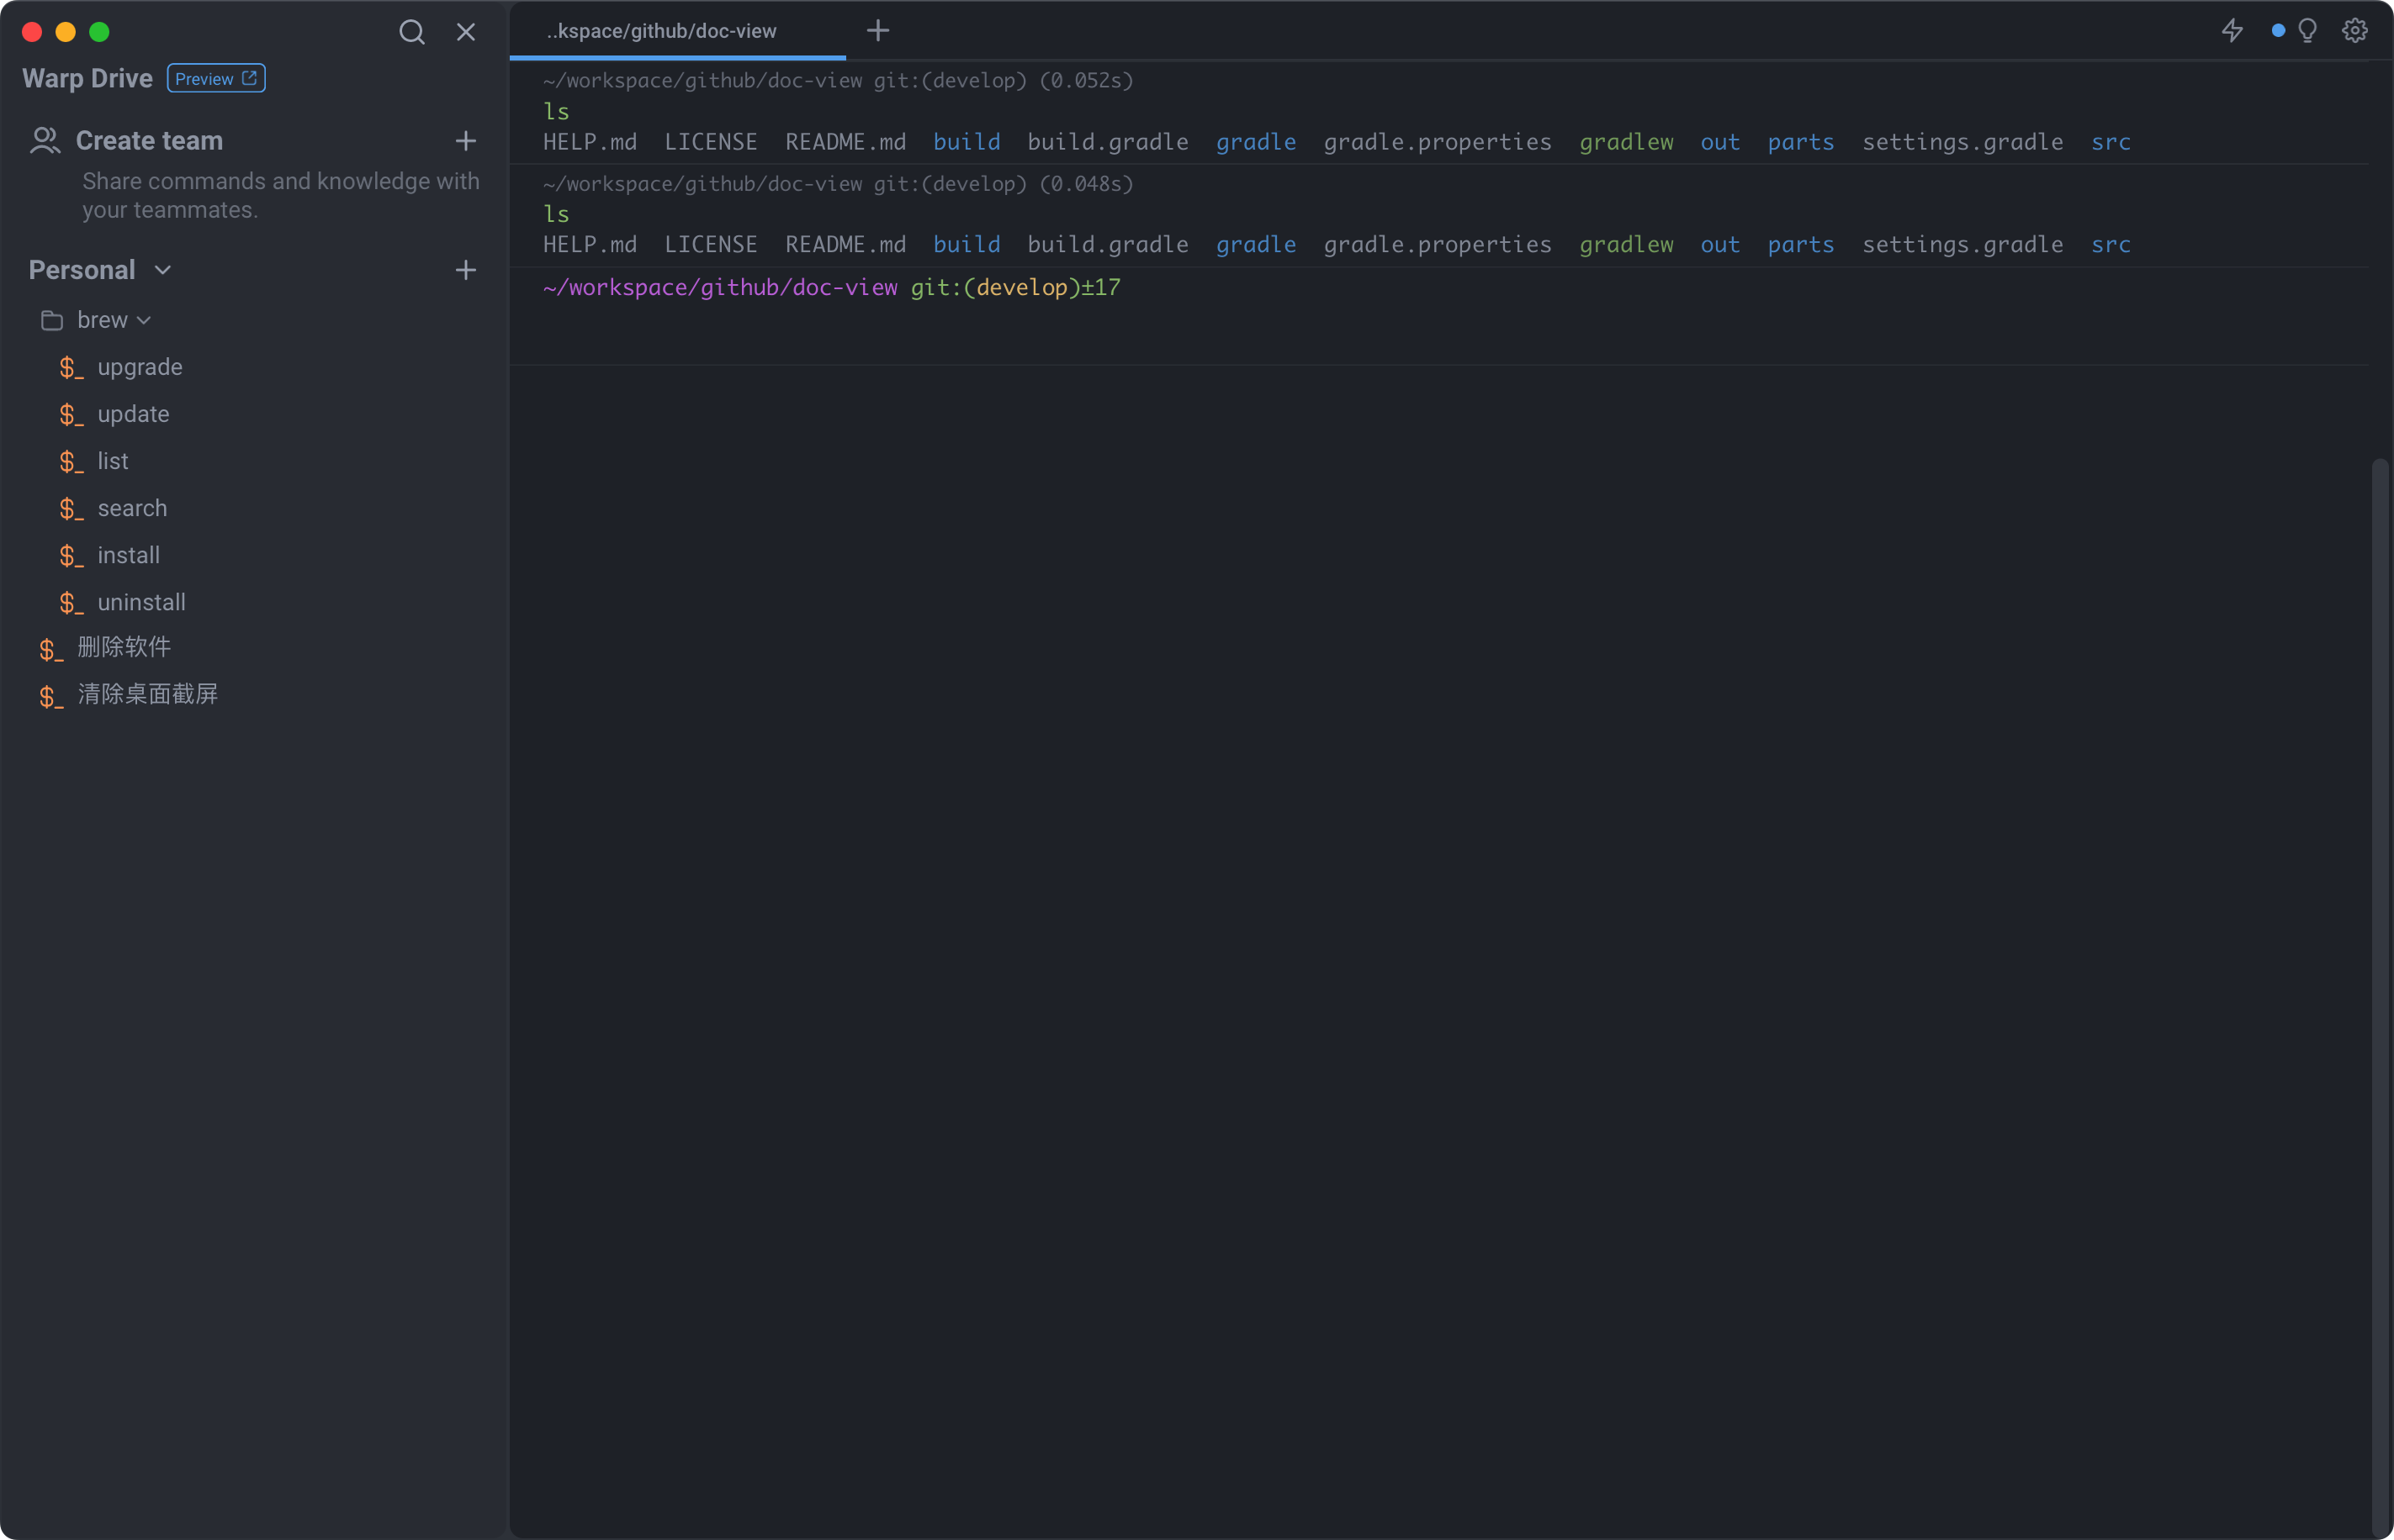Click gradlew in first ls output
Screen dimensions: 2394x1540
pyautogui.click(x=1626, y=142)
